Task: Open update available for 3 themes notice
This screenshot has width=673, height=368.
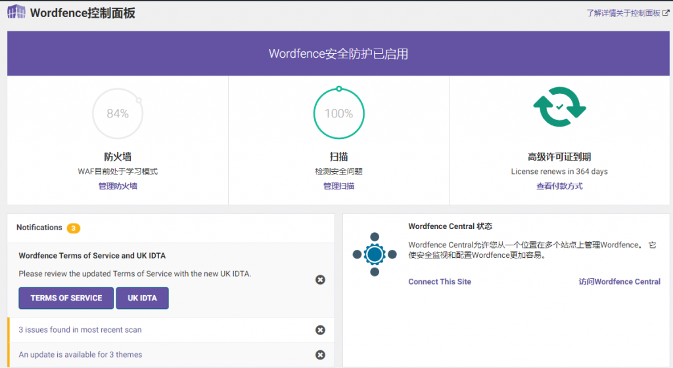Action: point(80,355)
